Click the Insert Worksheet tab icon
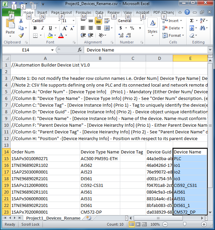This screenshot has height=230, width=215. pos(89,218)
